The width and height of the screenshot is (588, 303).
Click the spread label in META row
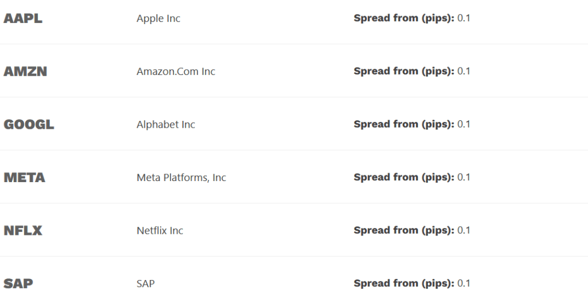(x=404, y=177)
